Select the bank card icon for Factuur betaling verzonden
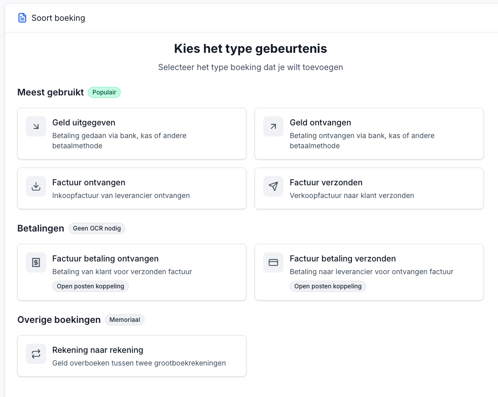This screenshot has height=397, width=498. tap(273, 262)
